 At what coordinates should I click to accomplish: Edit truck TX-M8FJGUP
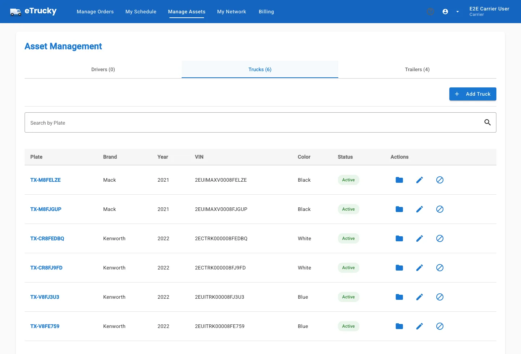pyautogui.click(x=420, y=209)
